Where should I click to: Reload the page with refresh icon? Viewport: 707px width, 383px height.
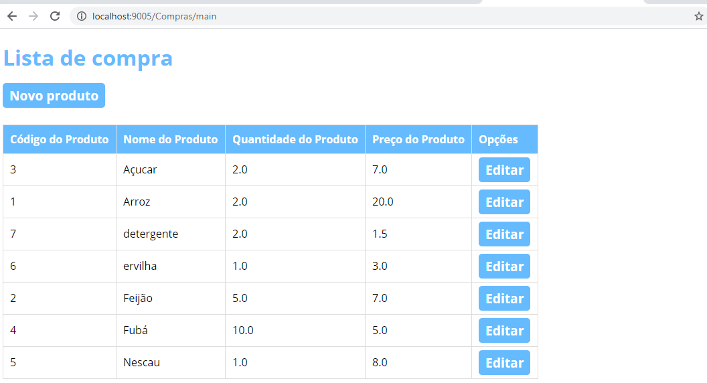click(55, 16)
